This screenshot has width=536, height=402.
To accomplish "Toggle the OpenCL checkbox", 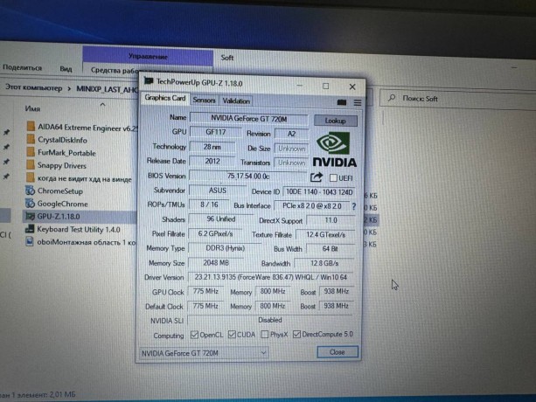I will click(194, 335).
